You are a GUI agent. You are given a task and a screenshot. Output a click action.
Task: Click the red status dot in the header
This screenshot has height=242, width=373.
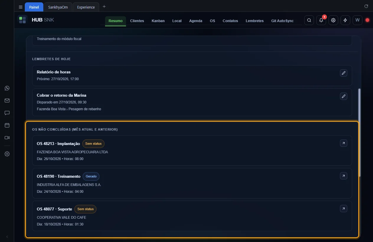pyautogui.click(x=367, y=20)
